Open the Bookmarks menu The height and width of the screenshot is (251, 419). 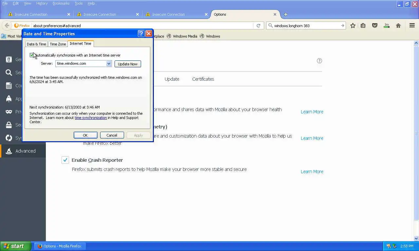pos(61,3)
